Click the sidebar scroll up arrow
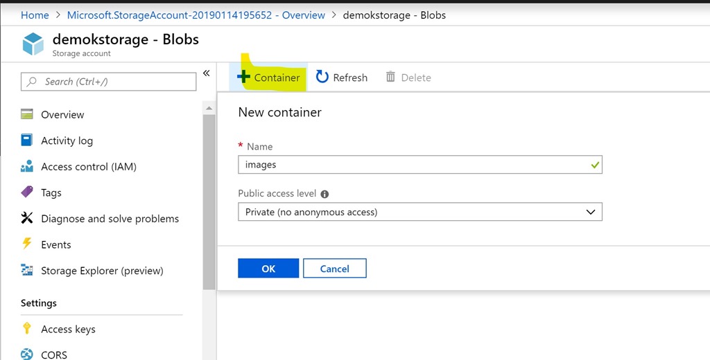Screen dimensions: 710x360 click(209, 108)
